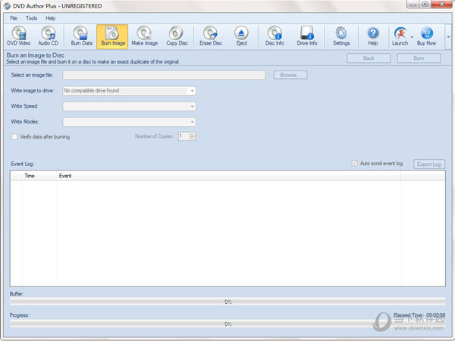Image resolution: width=455 pixels, height=341 pixels.
Task: Click the Browse button
Action: coord(290,75)
